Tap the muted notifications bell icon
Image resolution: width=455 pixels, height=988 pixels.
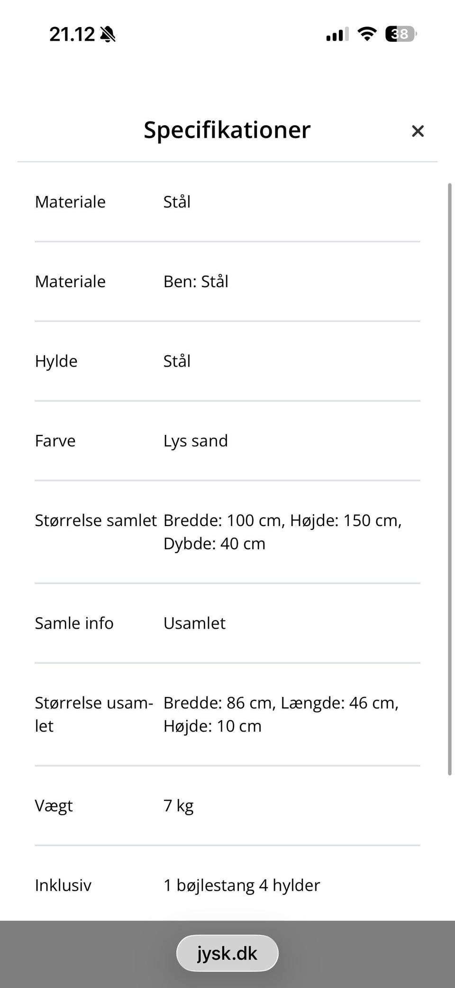coord(108,34)
